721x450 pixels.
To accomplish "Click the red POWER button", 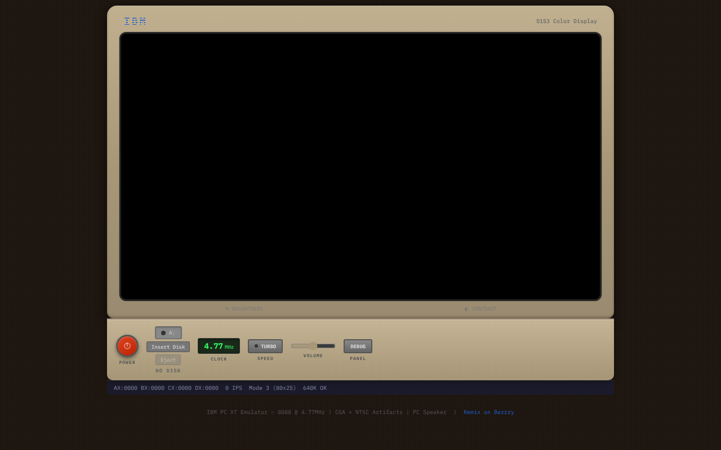I will [x=127, y=346].
